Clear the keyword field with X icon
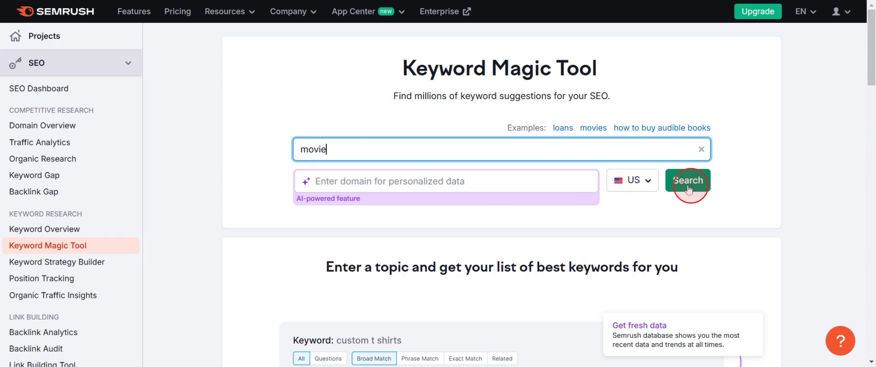 click(x=701, y=149)
